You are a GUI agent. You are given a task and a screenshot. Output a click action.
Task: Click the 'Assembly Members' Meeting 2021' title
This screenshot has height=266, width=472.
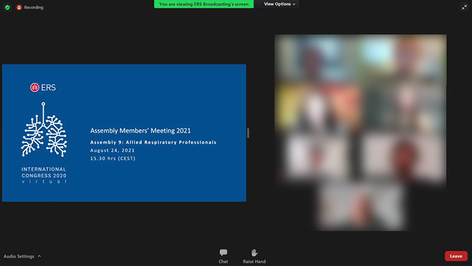140,131
